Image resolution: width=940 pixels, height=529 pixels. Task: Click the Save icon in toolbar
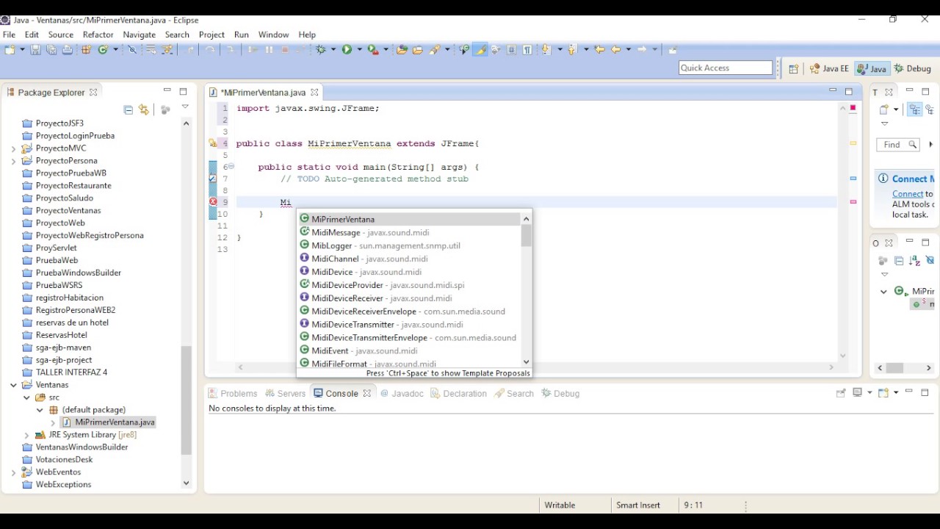35,49
